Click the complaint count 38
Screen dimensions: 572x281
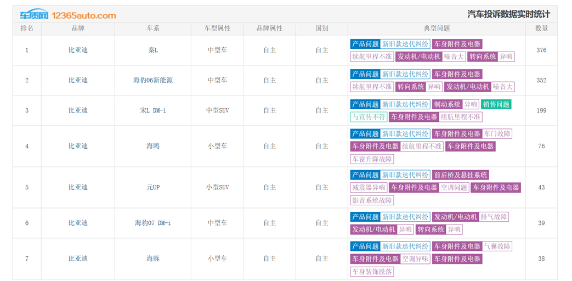(541, 258)
